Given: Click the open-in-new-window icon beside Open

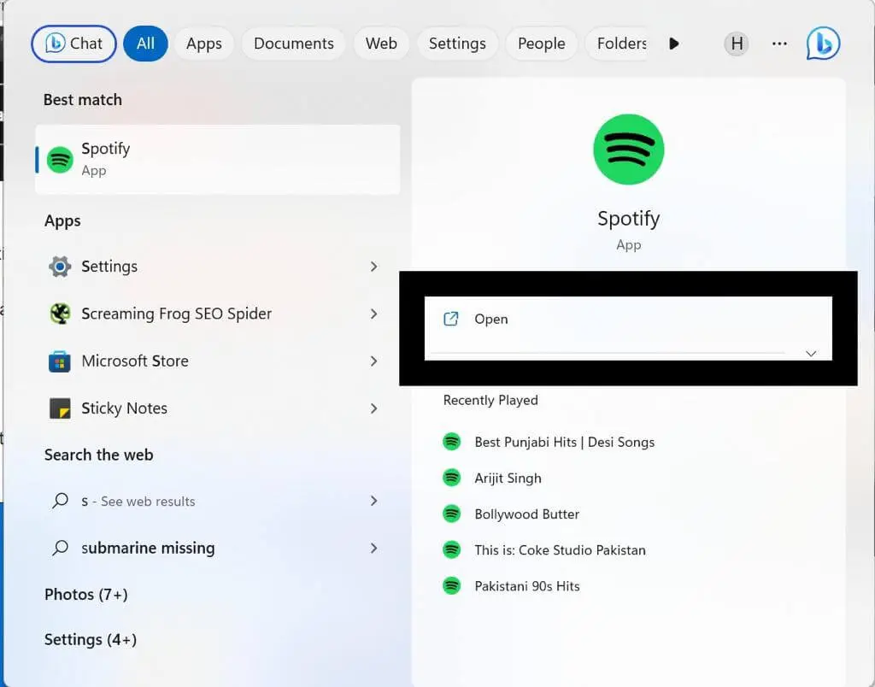Looking at the screenshot, I should point(450,320).
